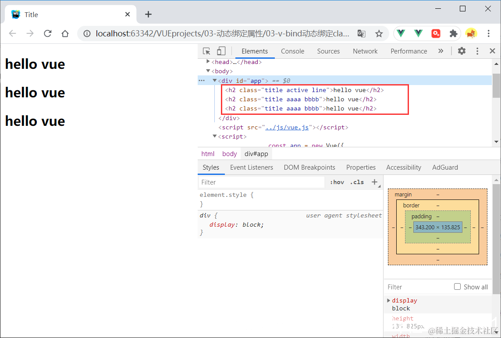This screenshot has height=338, width=501.
Task: Open DevTools customize three-dot menu
Action: click(x=477, y=51)
